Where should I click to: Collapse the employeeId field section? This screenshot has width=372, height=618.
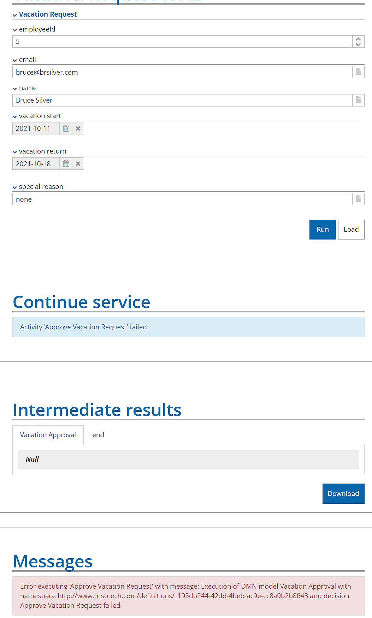click(15, 30)
